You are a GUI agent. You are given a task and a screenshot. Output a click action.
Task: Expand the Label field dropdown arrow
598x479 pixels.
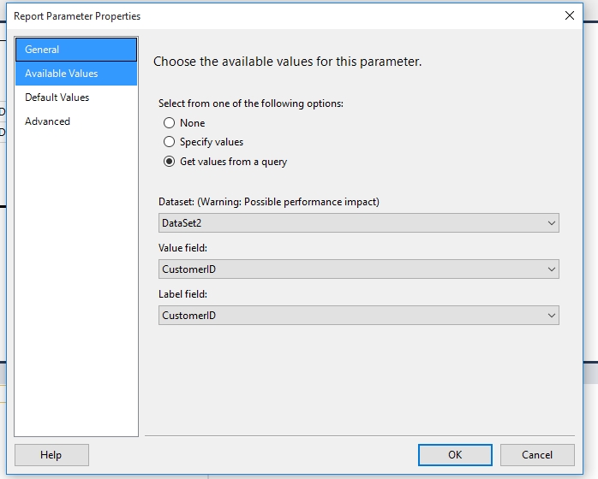click(x=551, y=316)
